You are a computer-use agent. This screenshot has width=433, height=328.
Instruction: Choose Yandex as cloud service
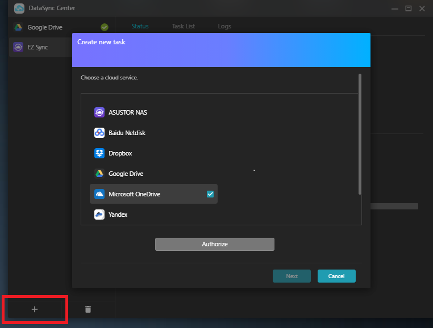[153, 215]
